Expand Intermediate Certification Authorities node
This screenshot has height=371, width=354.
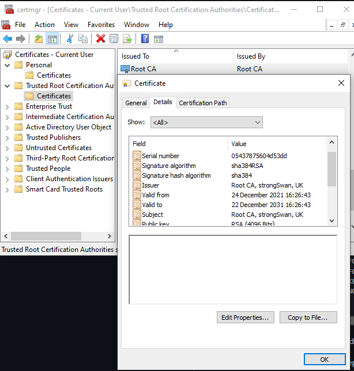pos(7,117)
